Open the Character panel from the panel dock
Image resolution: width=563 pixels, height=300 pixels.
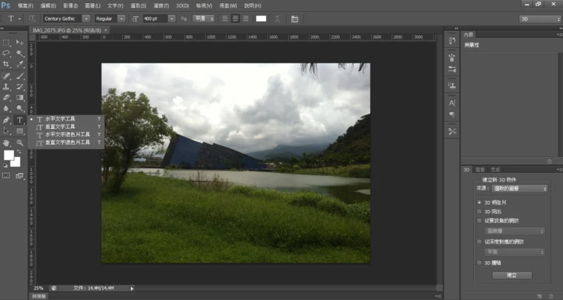click(451, 103)
